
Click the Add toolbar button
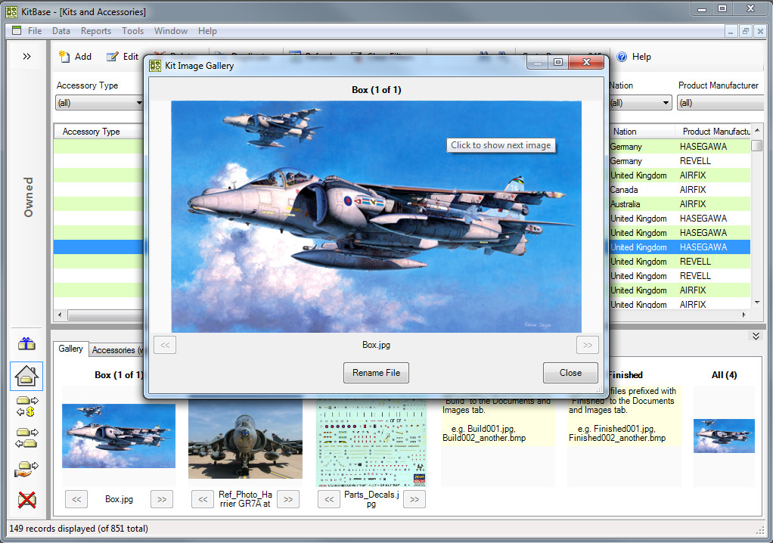76,57
